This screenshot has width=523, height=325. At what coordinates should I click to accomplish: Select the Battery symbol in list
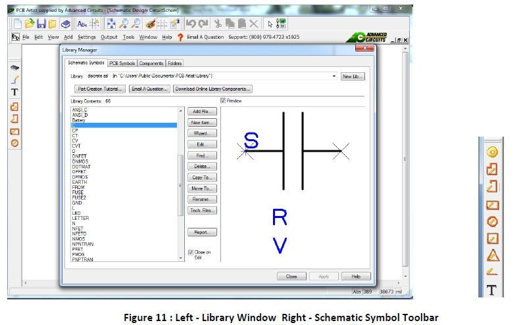[79, 121]
